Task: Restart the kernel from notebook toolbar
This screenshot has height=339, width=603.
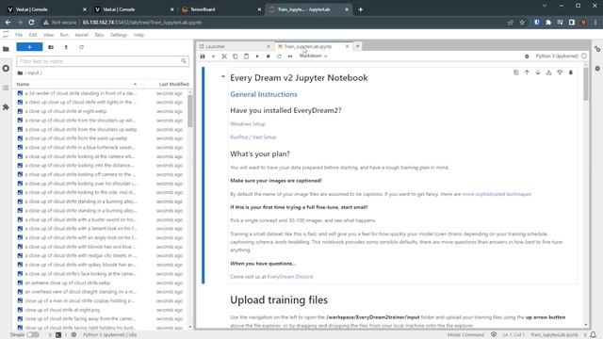Action: 279,56
